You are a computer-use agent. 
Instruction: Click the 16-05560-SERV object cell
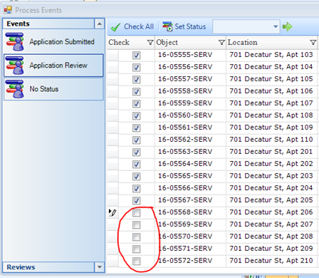tap(191, 115)
